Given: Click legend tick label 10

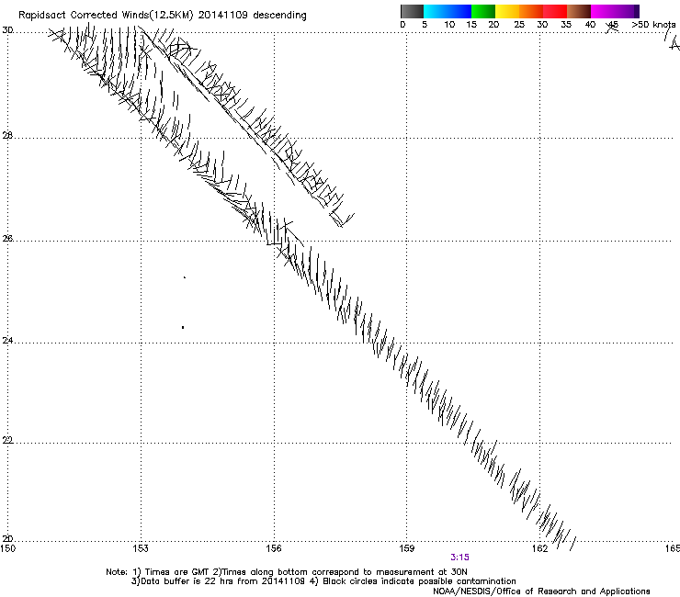Looking at the screenshot, I should (x=449, y=25).
